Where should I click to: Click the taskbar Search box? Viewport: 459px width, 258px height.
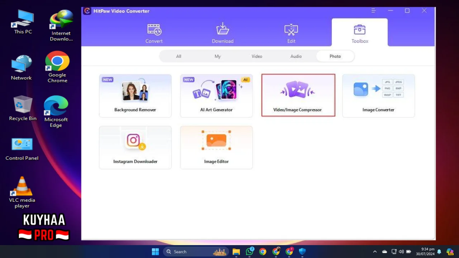pyautogui.click(x=196, y=252)
